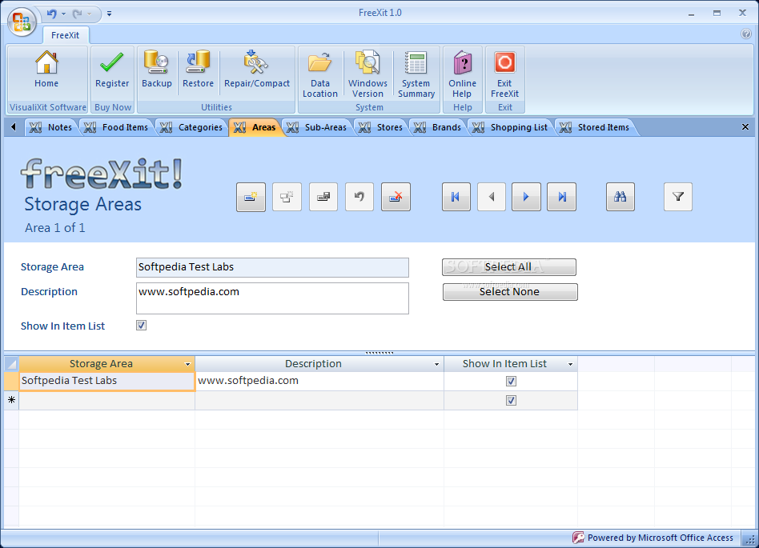Image resolution: width=759 pixels, height=548 pixels.
Task: Click the new record row selector asterisk
Action: 11,401
